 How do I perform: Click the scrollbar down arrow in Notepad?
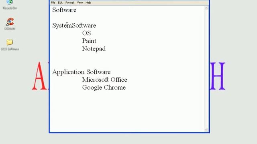click(x=206, y=130)
